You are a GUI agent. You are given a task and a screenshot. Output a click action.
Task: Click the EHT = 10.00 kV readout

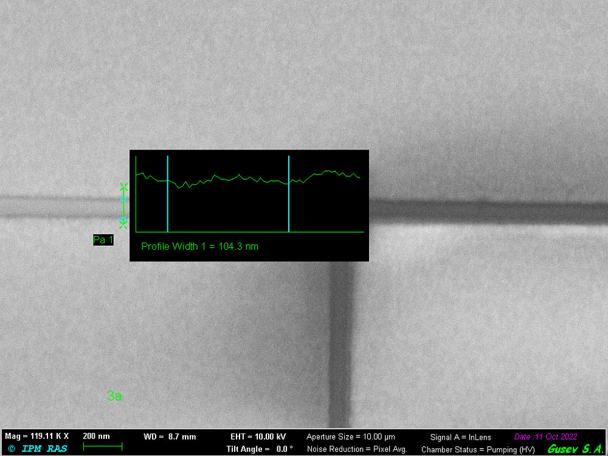coord(258,437)
